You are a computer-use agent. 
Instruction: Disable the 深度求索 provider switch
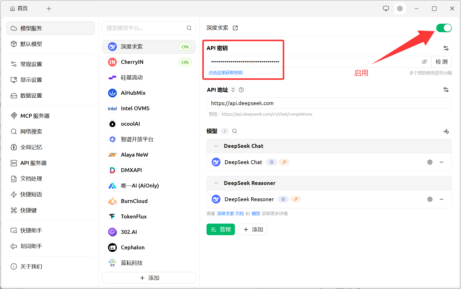tap(443, 28)
